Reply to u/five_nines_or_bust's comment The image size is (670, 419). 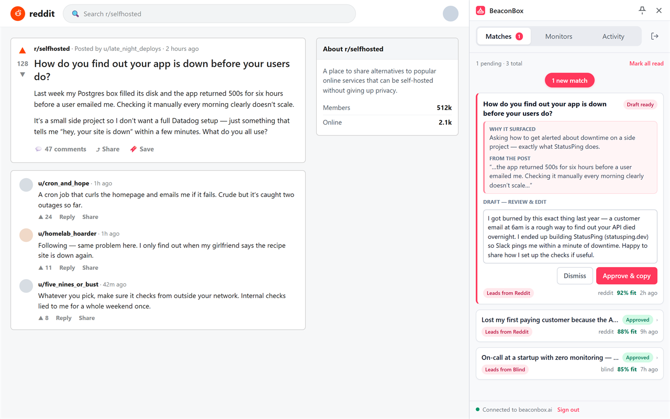point(63,318)
